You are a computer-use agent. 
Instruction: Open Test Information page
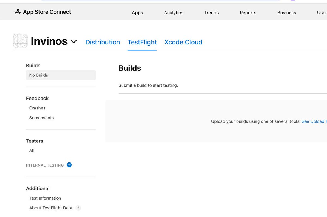tap(45, 198)
